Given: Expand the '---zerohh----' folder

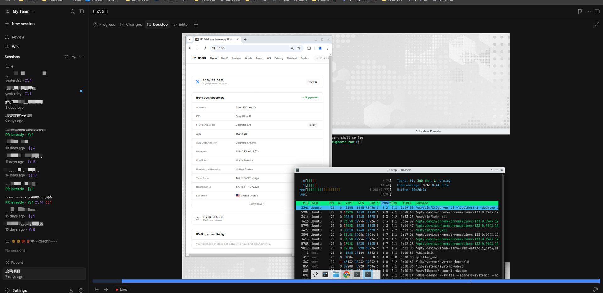Looking at the screenshot, I should click(31, 241).
